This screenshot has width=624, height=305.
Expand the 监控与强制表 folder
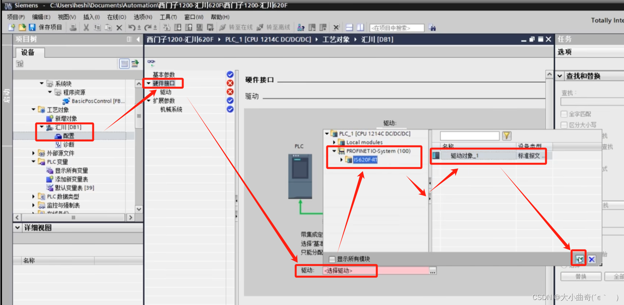pyautogui.click(x=33, y=205)
